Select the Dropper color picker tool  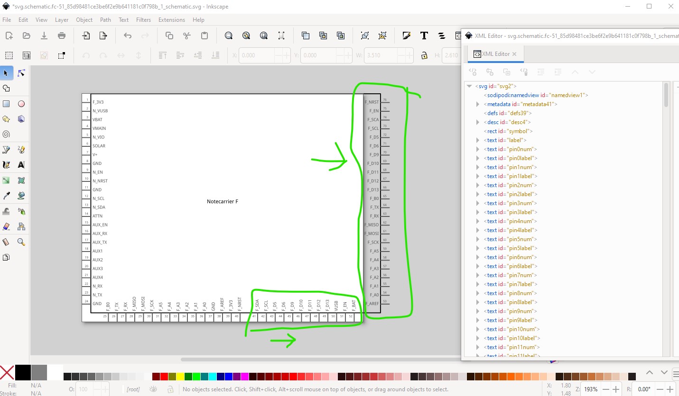pyautogui.click(x=6, y=196)
